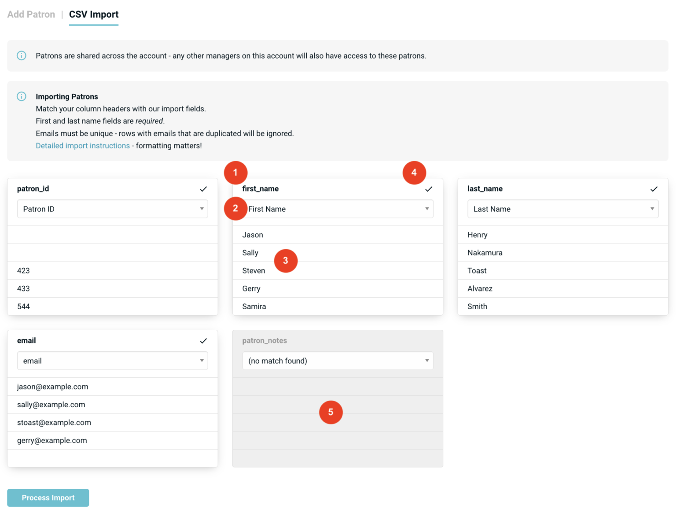Viewport: 676px width, 520px height.
Task: Click the red marker 3 next to Steven
Action: pyautogui.click(x=286, y=261)
